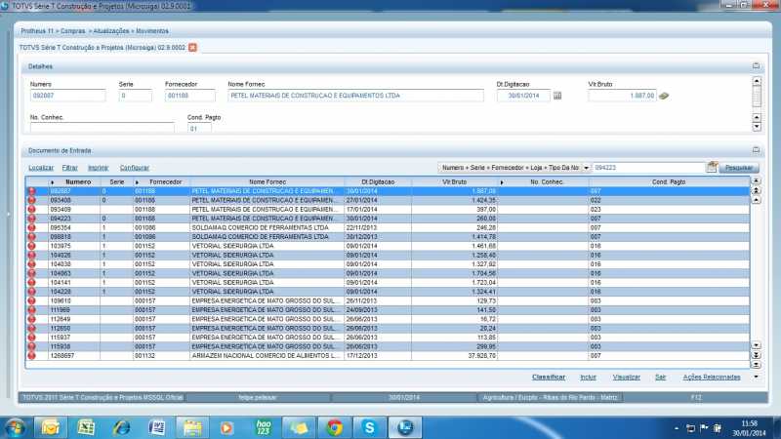Close the TOTVS tab with red X
The width and height of the screenshot is (781, 439).
pos(192,47)
